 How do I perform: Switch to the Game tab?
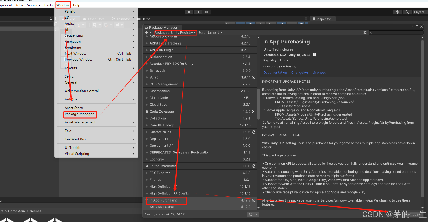144,19
